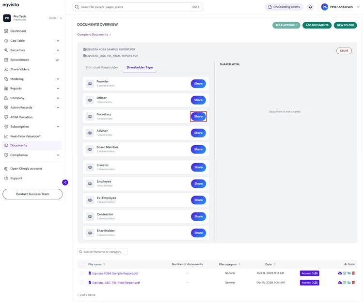The height and width of the screenshot is (303, 364).
Task: Click the Documents sidebar icon
Action: (6, 145)
